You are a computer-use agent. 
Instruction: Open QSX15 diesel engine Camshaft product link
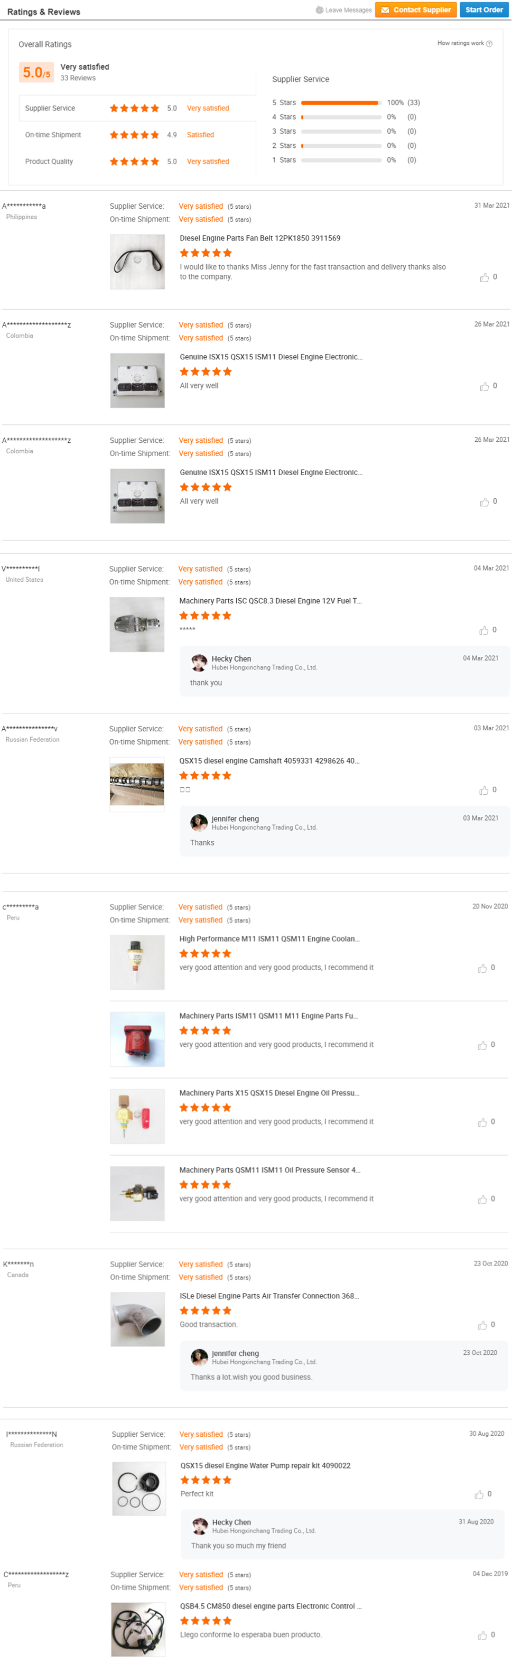(x=268, y=761)
